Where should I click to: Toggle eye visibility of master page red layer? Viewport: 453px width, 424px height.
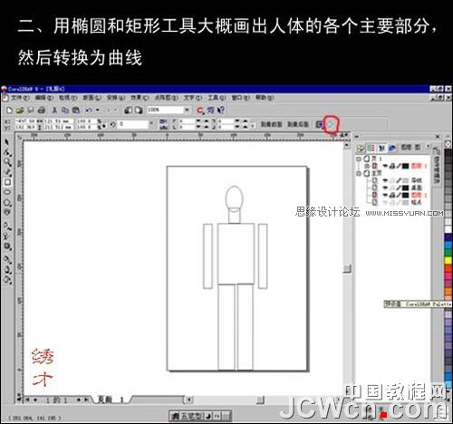pos(385,195)
